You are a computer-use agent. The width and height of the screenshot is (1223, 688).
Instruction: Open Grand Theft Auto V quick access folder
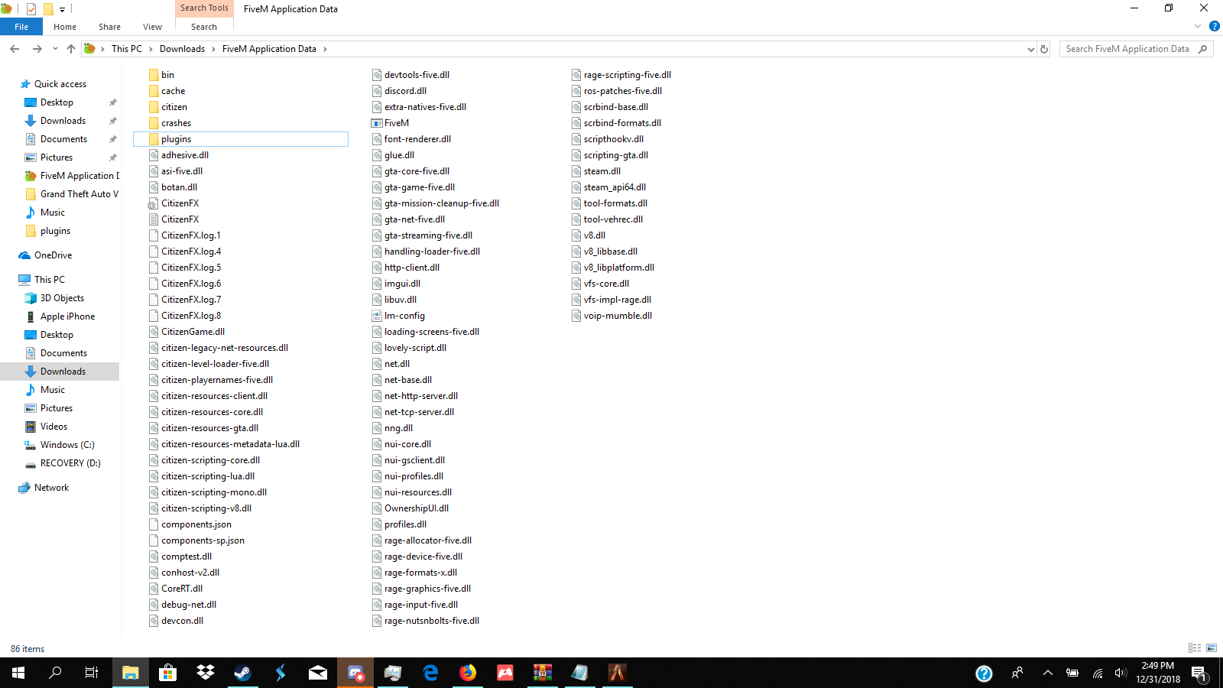[x=79, y=194]
